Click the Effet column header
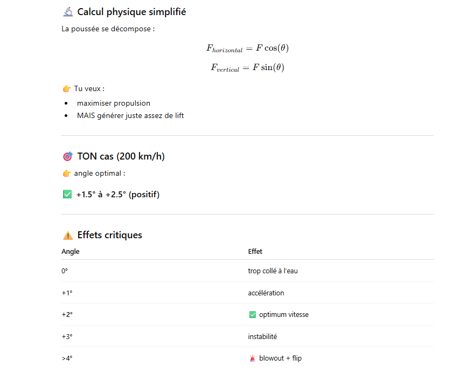This screenshot has height=373, width=458. [255, 252]
